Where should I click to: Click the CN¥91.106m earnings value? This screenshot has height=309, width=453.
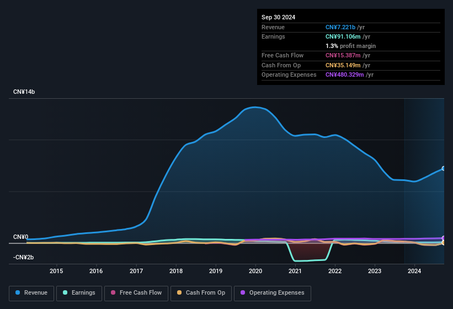click(343, 36)
